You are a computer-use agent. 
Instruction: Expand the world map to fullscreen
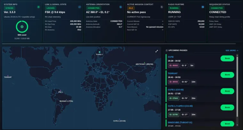(x=157, y=51)
